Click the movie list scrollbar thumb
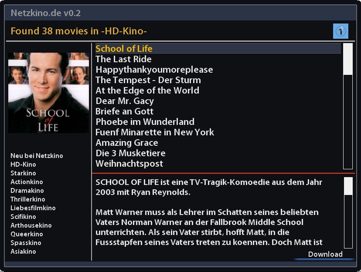361x272 pixels. tap(348, 59)
